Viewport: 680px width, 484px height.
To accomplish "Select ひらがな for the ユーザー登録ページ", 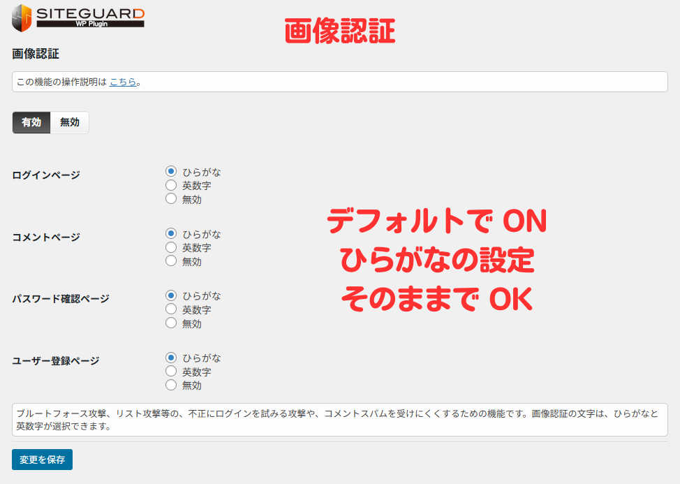I will (170, 358).
